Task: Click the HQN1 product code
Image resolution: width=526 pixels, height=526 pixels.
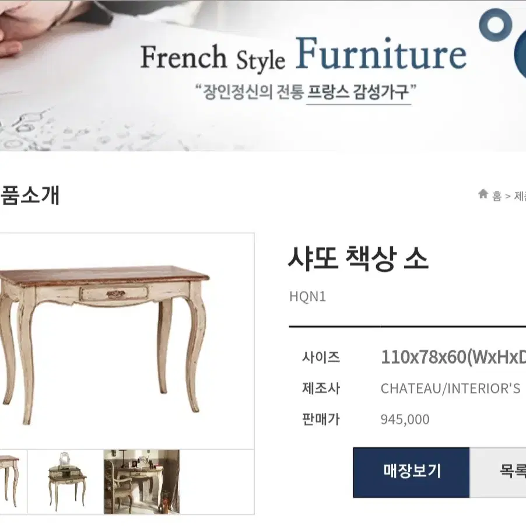Action: pos(308,297)
